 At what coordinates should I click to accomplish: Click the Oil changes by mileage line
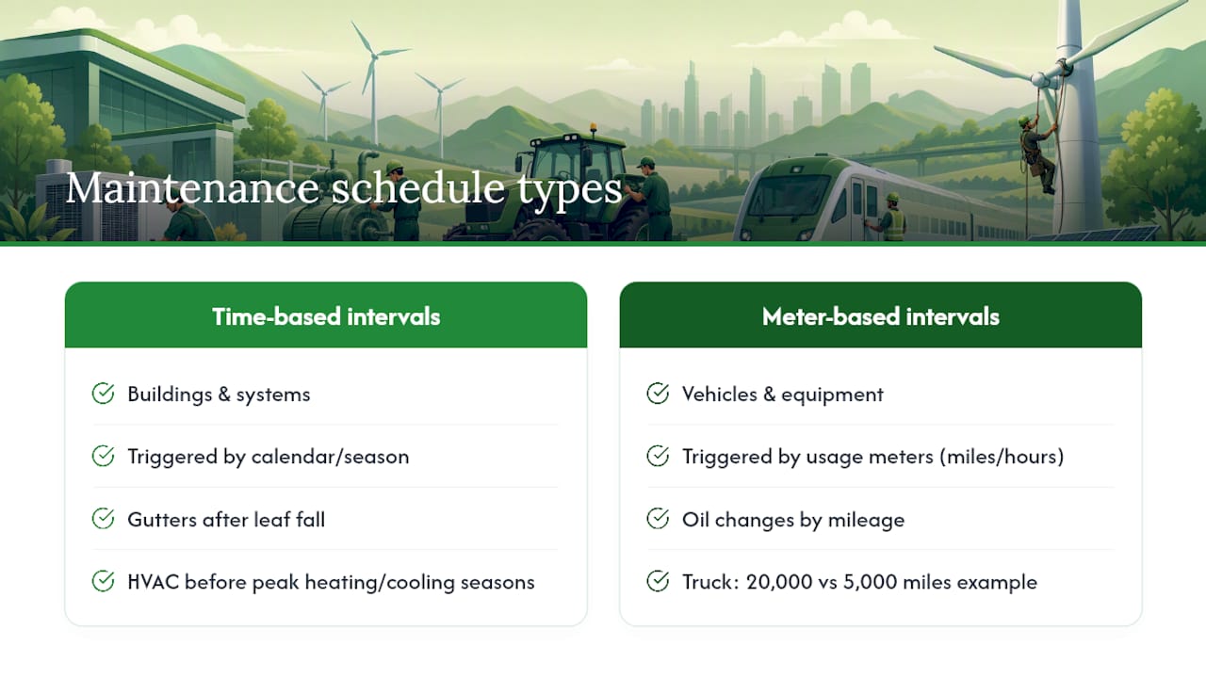click(793, 519)
